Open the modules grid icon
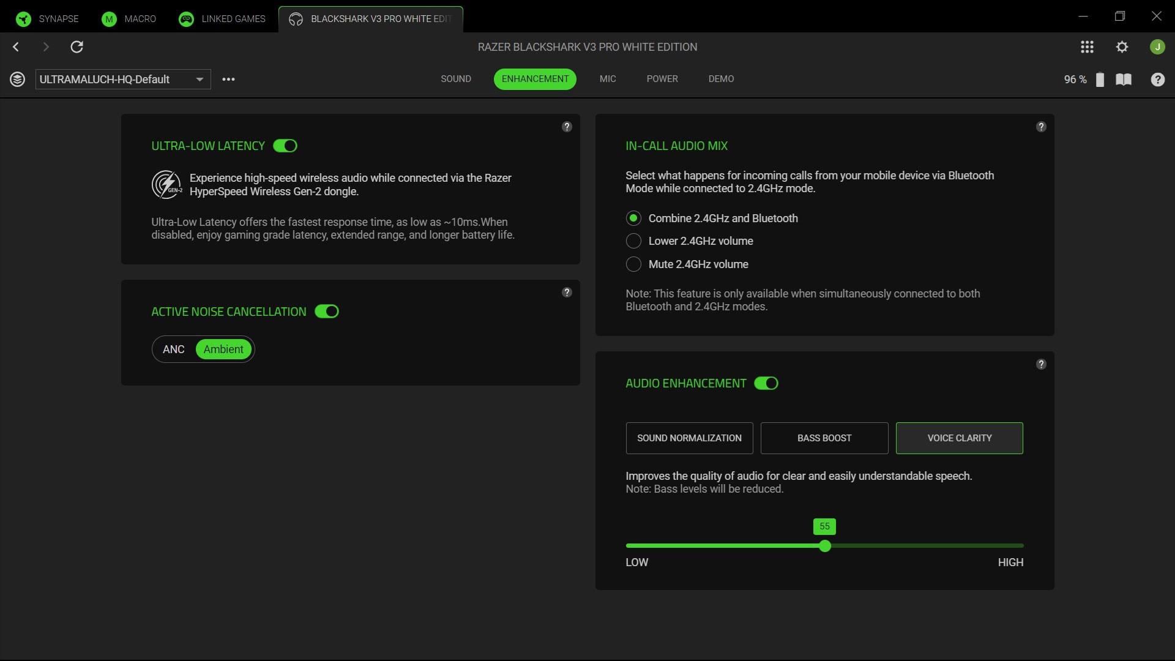The image size is (1175, 661). point(1087,47)
